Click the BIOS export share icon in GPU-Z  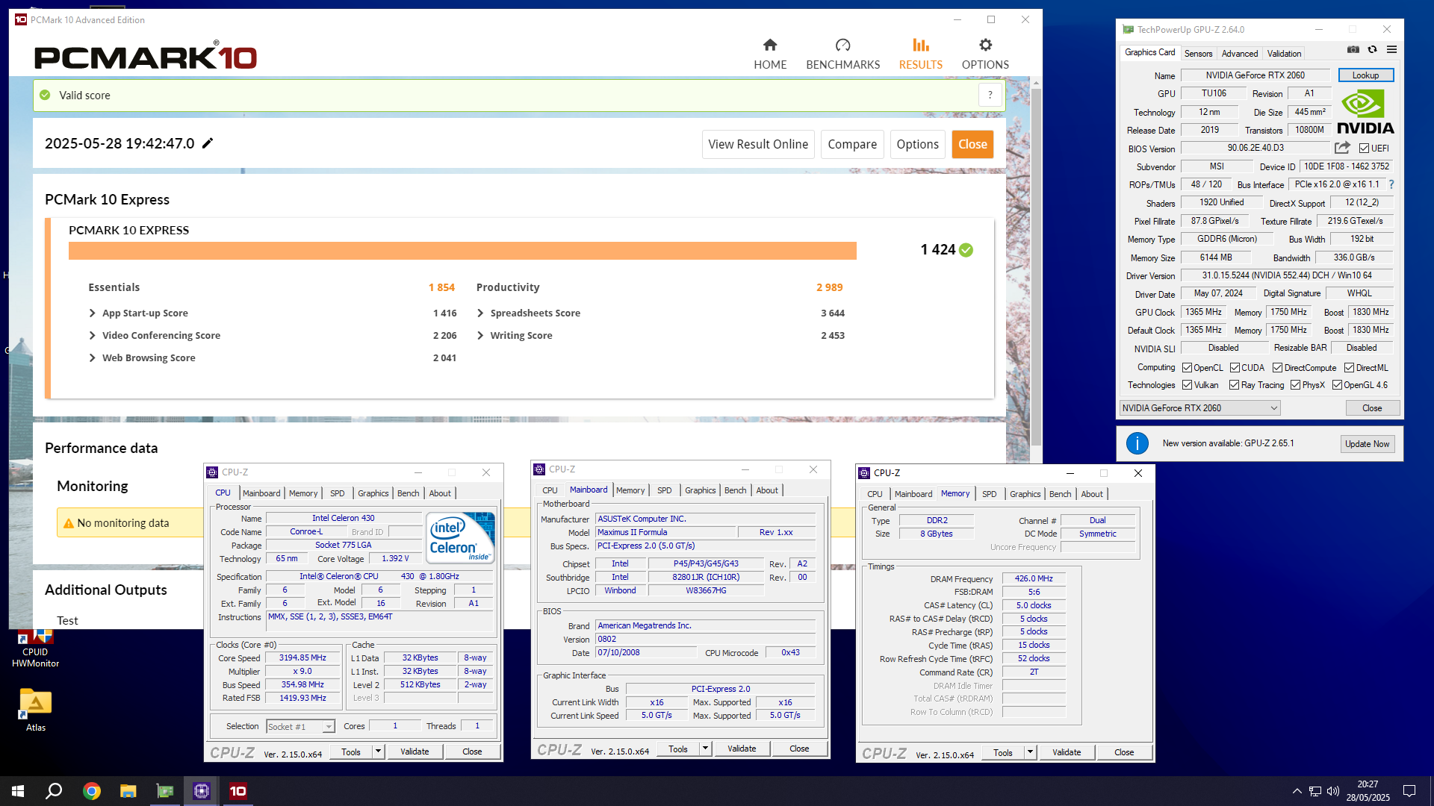pos(1342,148)
